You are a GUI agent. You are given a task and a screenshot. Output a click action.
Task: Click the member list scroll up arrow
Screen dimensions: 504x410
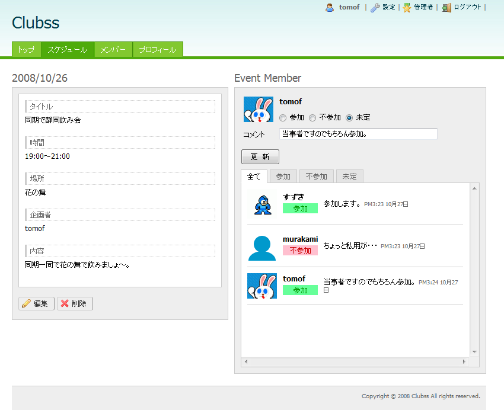(x=474, y=188)
